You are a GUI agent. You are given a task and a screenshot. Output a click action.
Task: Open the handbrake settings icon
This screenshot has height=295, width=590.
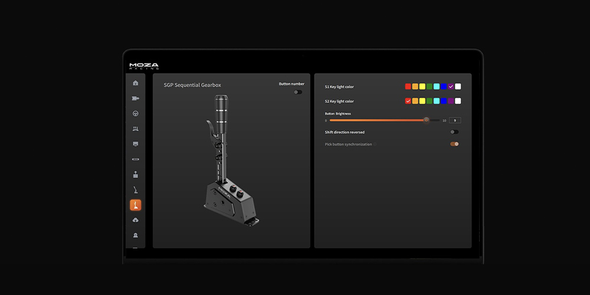136,190
